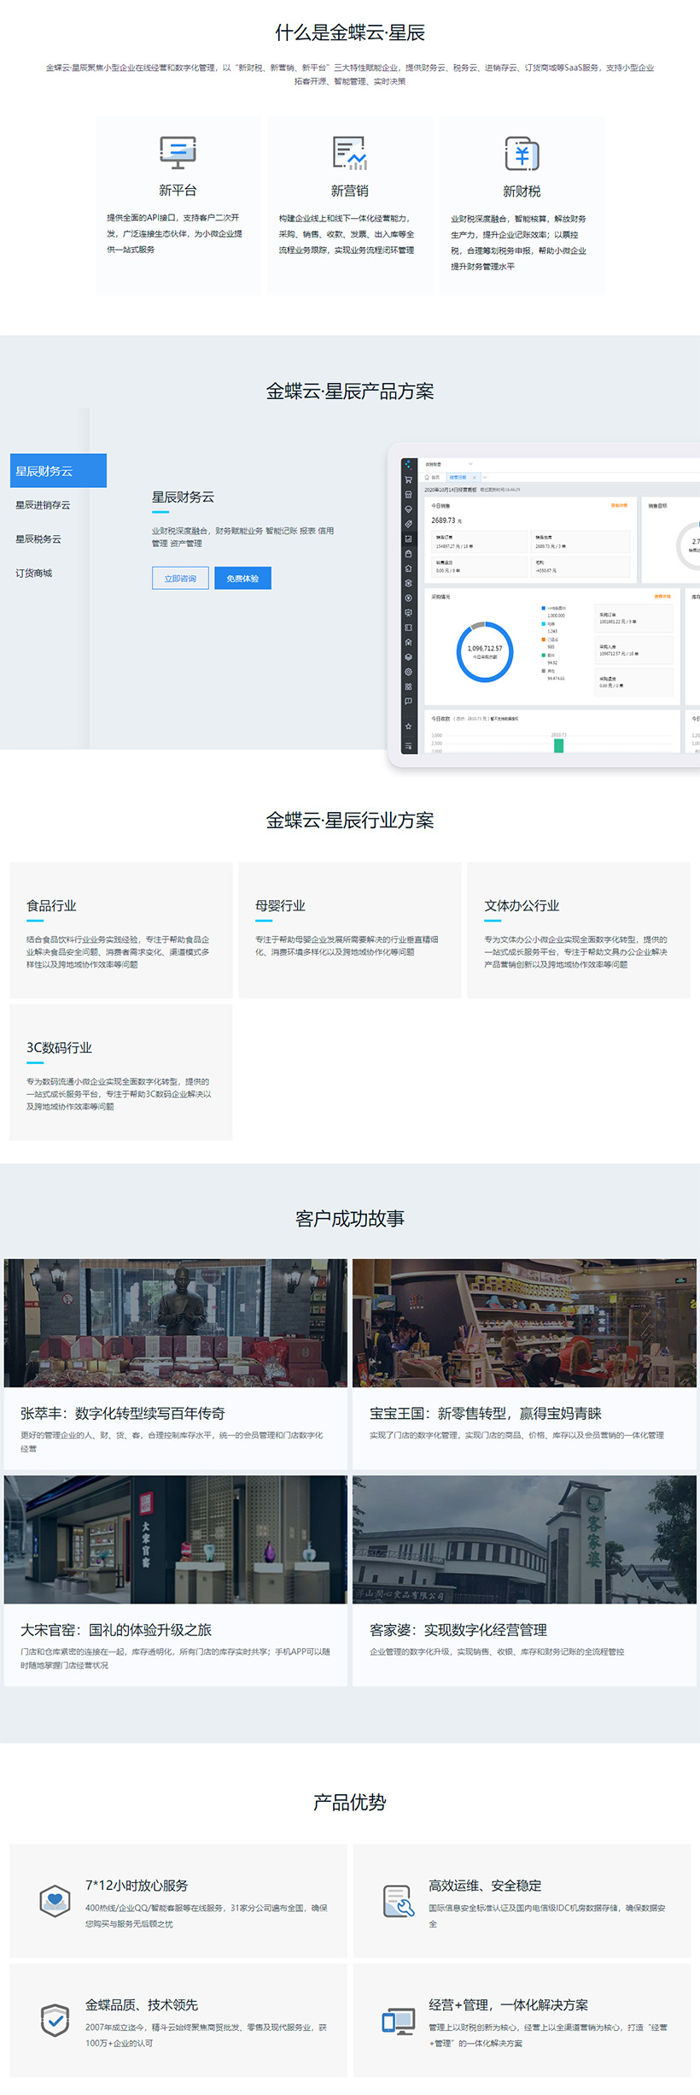Image resolution: width=700 pixels, height=2095 pixels.
Task: Click the 高效运维、安全稳定 title
Action: point(485,1885)
